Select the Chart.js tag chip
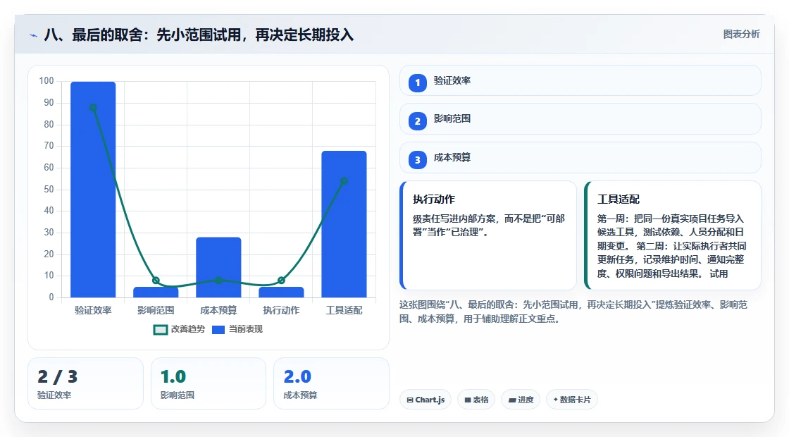789x437 pixels. tap(425, 400)
